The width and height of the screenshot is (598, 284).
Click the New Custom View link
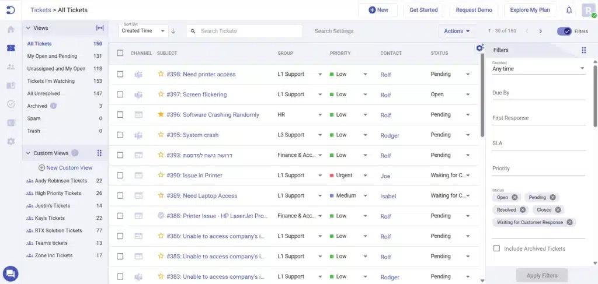point(65,167)
